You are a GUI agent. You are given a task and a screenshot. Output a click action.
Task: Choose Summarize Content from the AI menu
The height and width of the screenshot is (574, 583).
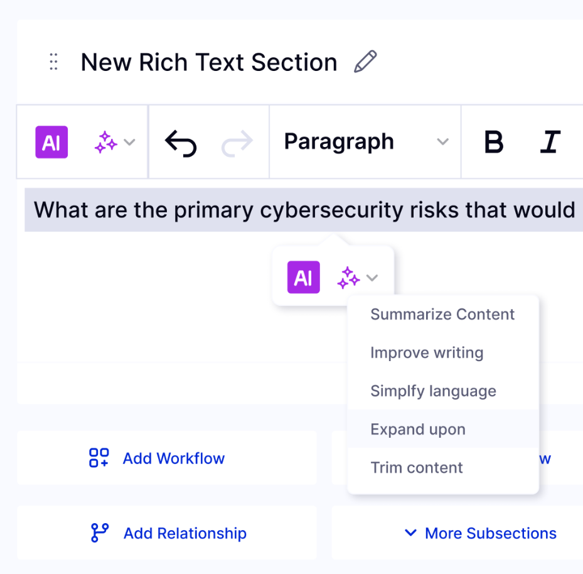(442, 314)
